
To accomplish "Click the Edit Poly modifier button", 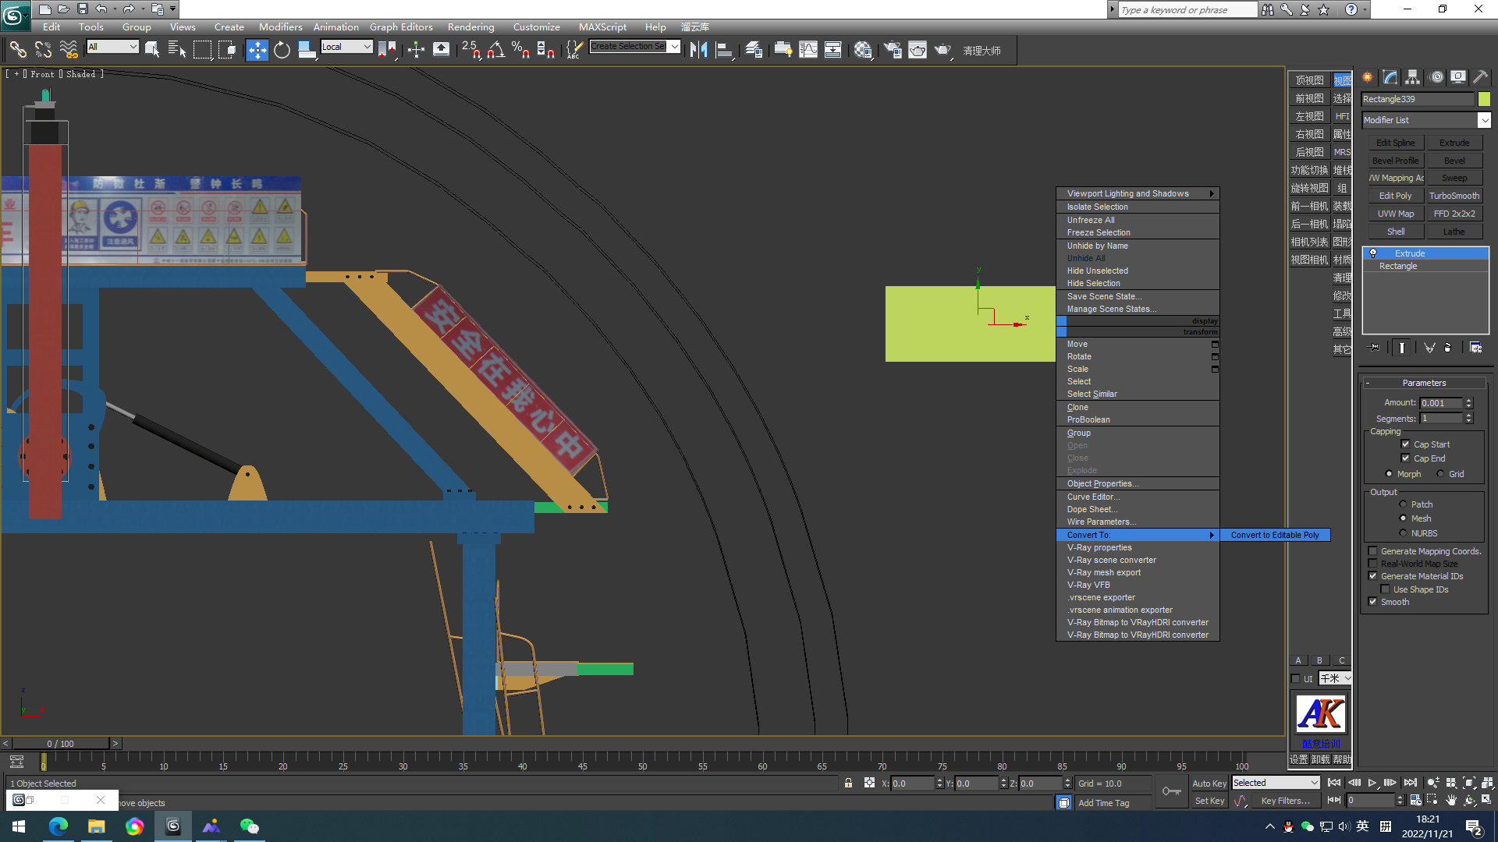I will tap(1395, 196).
